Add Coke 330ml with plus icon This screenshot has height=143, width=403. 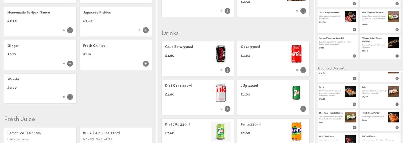pyautogui.click(x=303, y=70)
